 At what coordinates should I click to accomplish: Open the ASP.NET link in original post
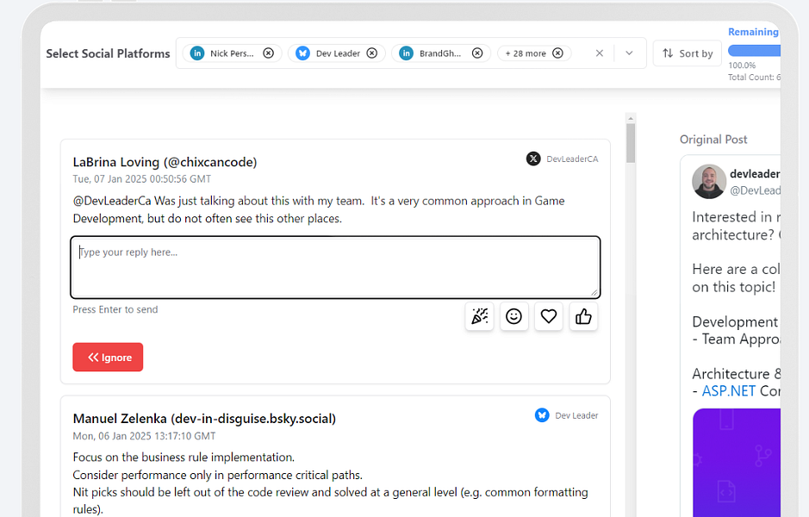pos(729,391)
